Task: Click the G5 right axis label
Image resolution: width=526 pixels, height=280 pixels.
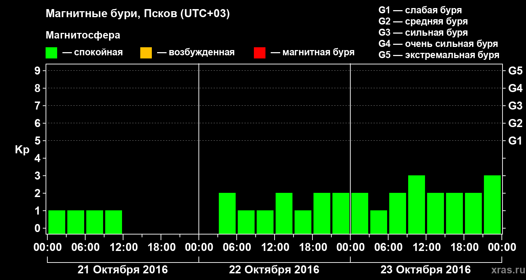Action: pyautogui.click(x=515, y=71)
